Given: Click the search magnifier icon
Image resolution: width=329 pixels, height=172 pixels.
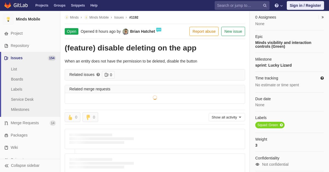Looking at the screenshot, I should point(265,5).
